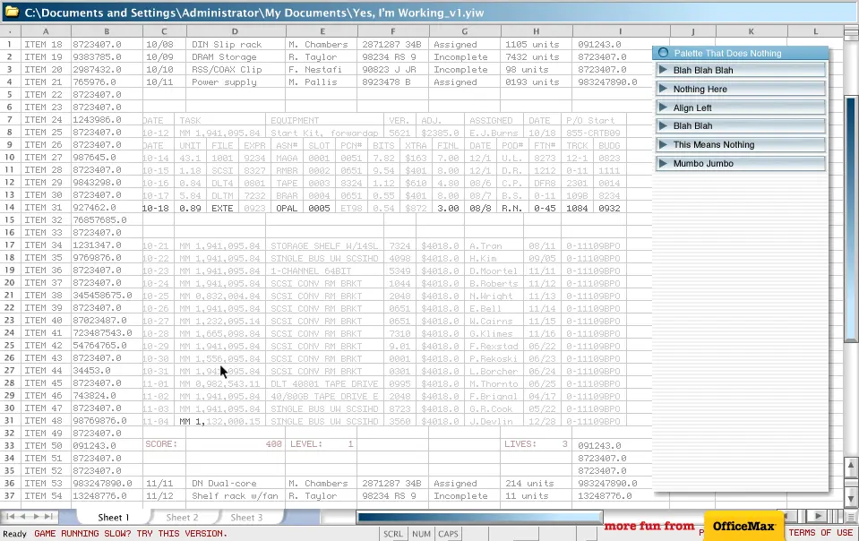Expand the Mumbo Jumbo palette section
Screen dimensions: 859x541
[741, 163]
